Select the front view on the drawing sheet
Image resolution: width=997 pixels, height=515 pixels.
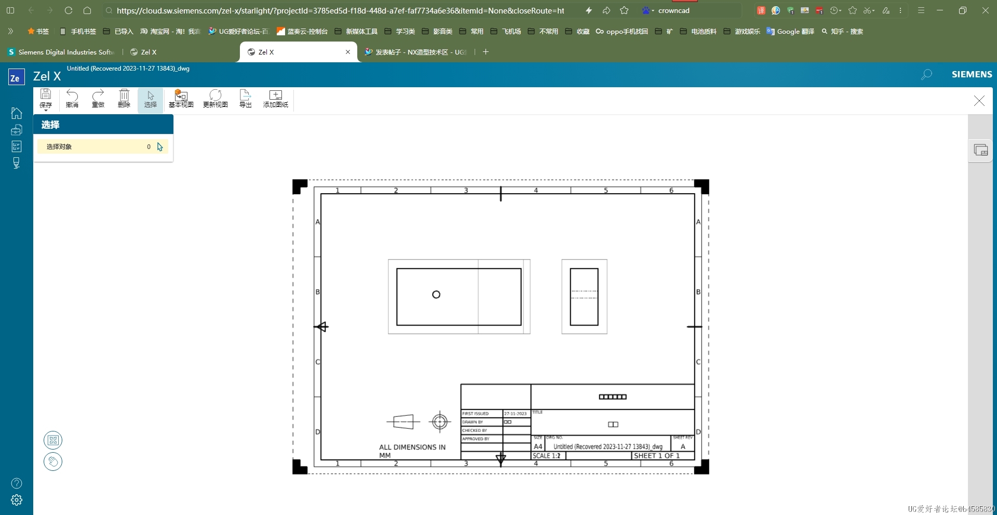click(x=459, y=296)
